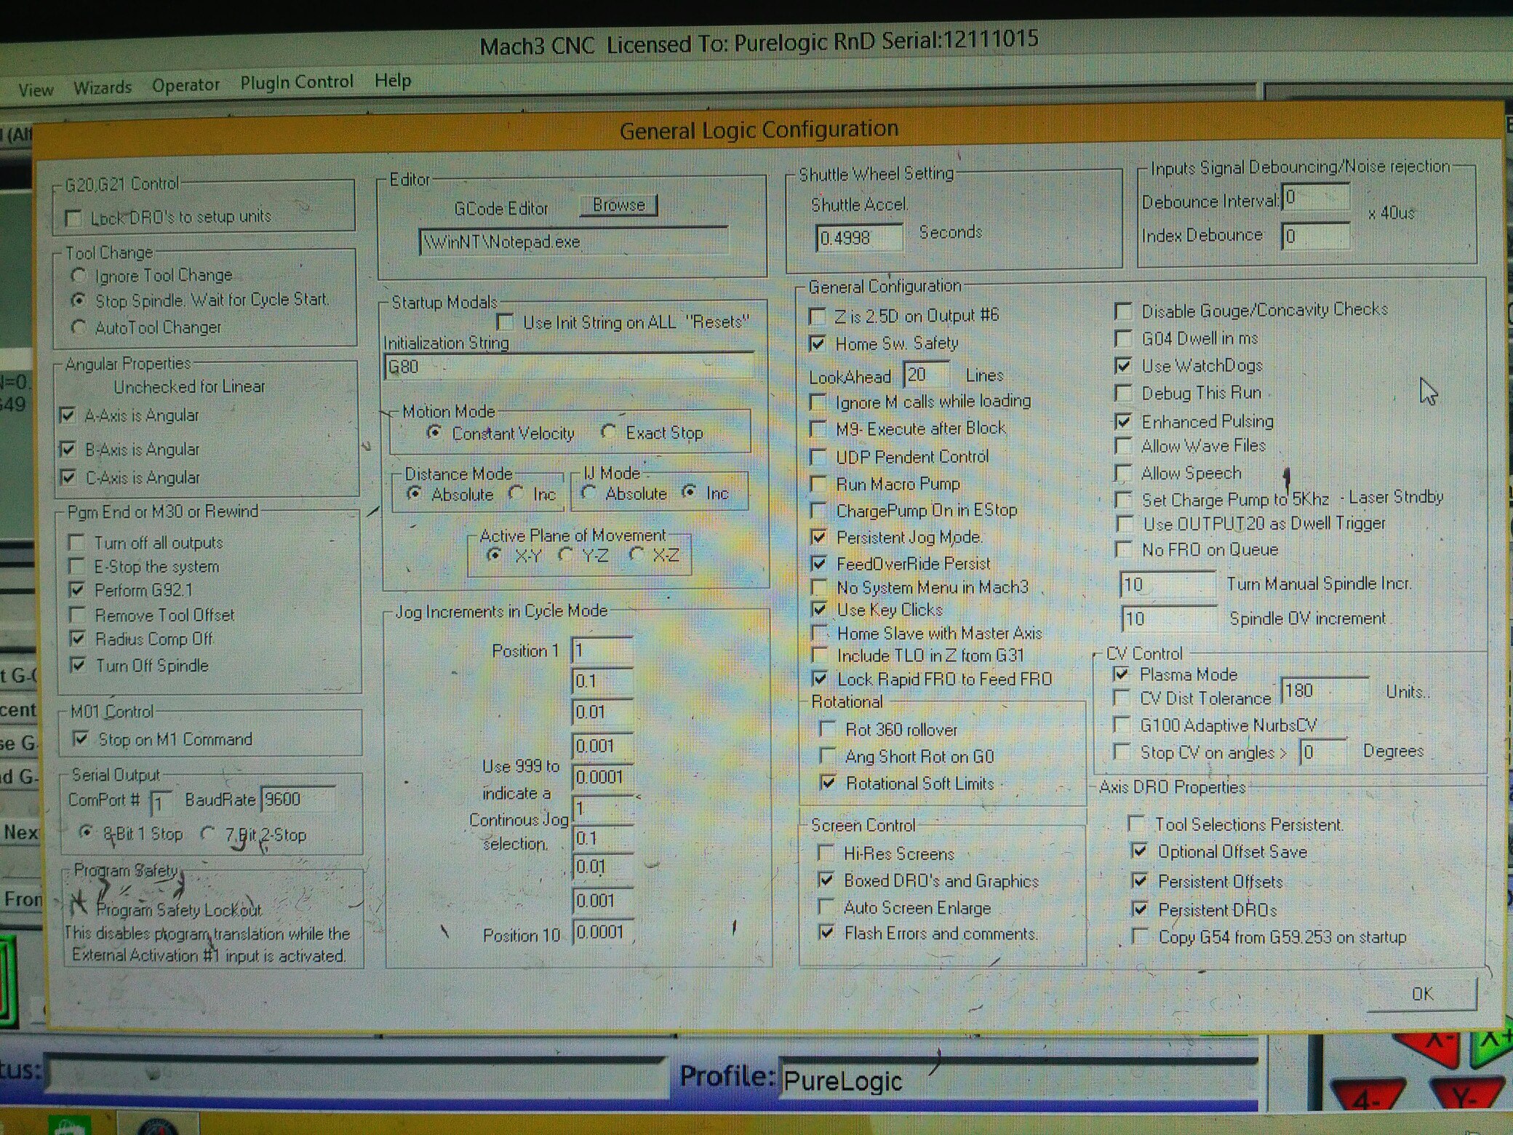Select Exact Stop motion mode
This screenshot has height=1135, width=1513.
[x=609, y=432]
